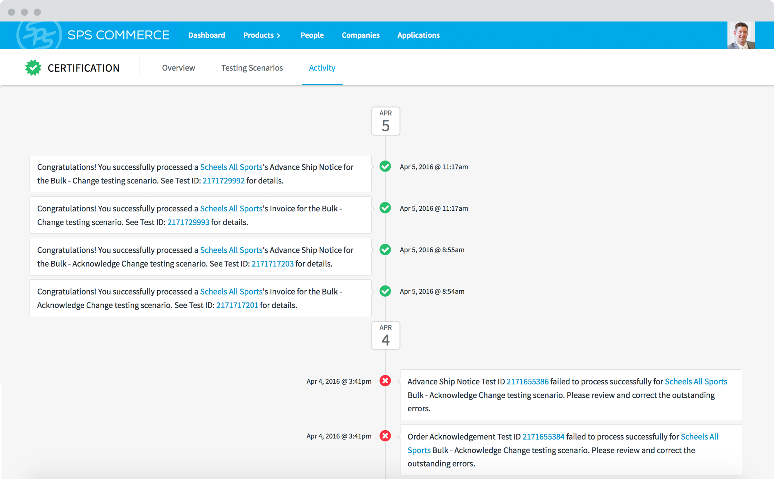Screen dimensions: 774x479
Task: Open Test ID 2171717201 link
Action: click(237, 305)
